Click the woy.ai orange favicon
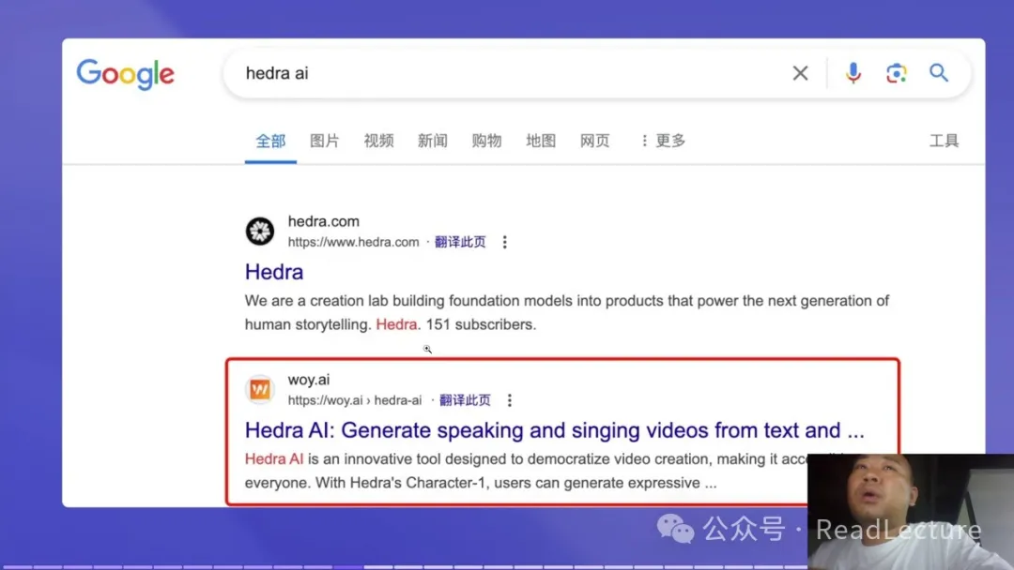This screenshot has width=1014, height=570. coord(260,389)
